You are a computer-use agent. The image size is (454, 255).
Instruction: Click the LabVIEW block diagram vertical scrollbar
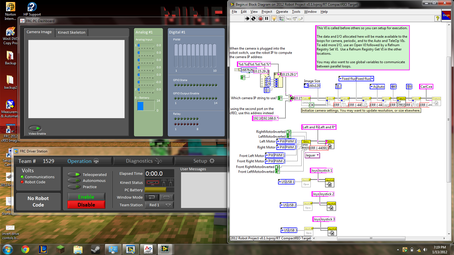click(449, 120)
